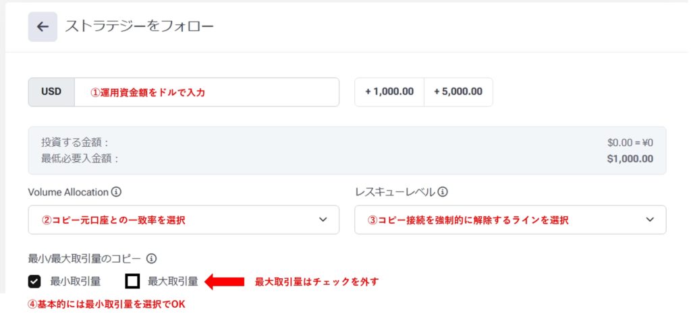Image resolution: width=691 pixels, height=324 pixels.
Task: Show info for 最小/最大取引量のコピー
Action: coord(151,258)
